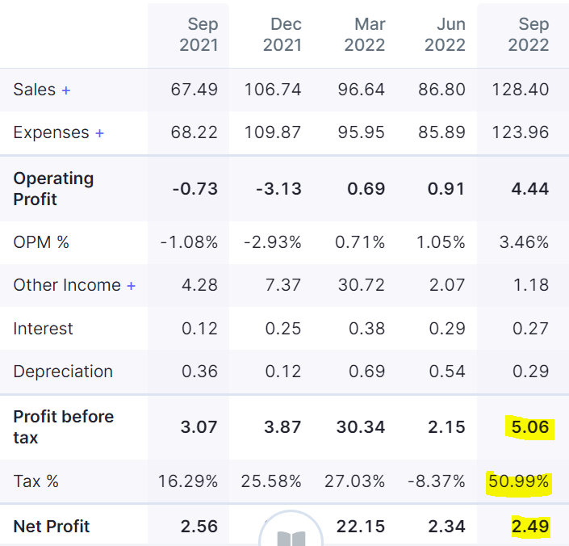This screenshot has width=569, height=546.
Task: Select the Sep 2021 column header
Action: 199,35
